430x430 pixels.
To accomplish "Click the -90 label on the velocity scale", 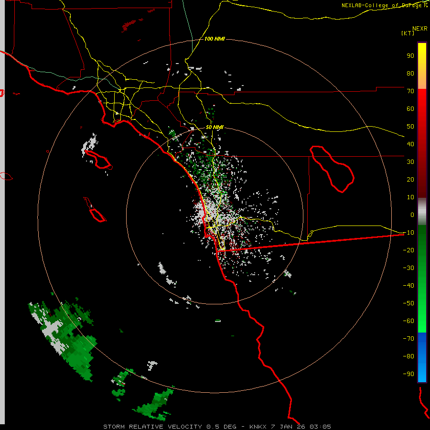I will (408, 374).
